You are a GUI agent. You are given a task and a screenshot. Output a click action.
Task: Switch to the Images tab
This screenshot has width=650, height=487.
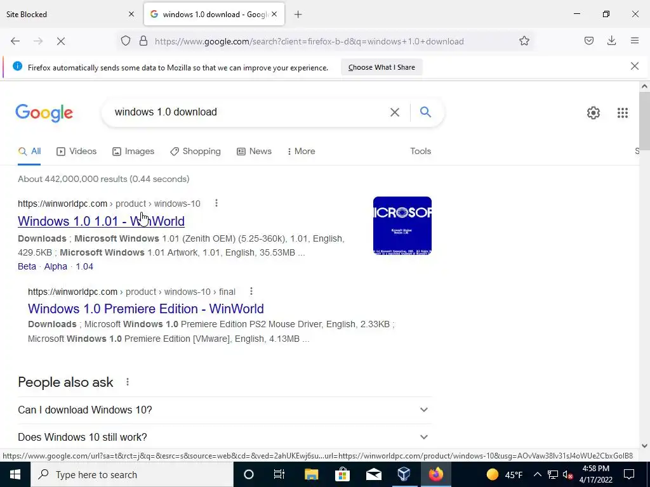(133, 152)
